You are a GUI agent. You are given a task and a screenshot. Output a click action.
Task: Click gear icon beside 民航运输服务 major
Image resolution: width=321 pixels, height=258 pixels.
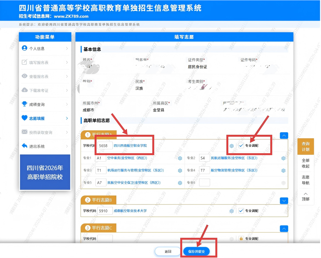click(x=283, y=158)
